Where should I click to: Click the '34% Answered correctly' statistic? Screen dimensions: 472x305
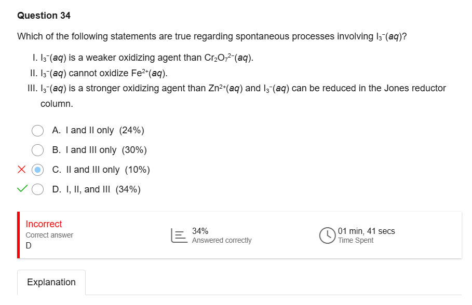pyautogui.click(x=221, y=235)
